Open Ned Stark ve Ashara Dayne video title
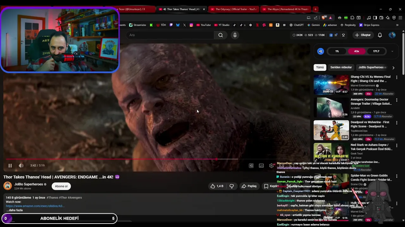This screenshot has width=405, height=227. 371,147
